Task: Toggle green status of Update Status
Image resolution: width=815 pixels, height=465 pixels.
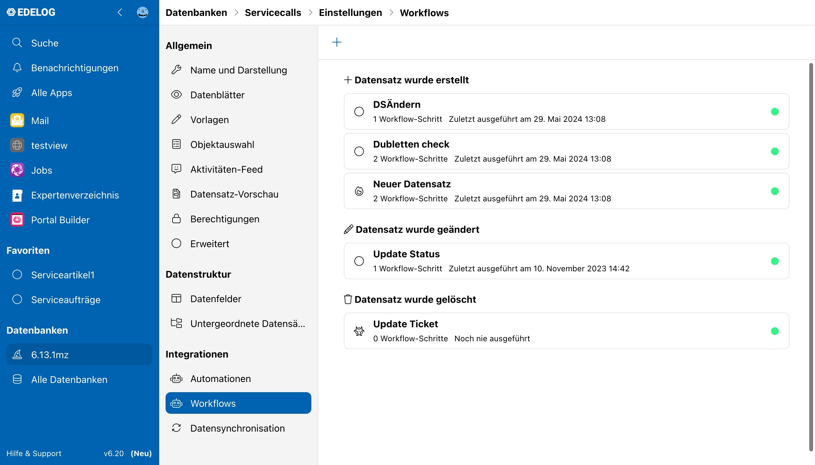Action: pos(775,261)
